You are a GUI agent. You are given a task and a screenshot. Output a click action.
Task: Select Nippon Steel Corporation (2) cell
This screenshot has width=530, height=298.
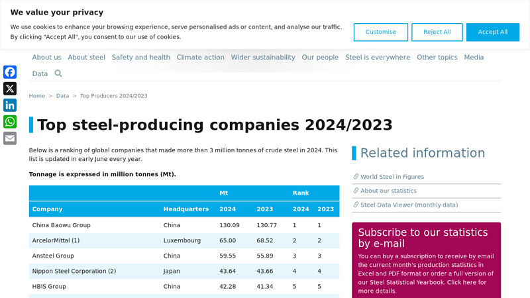[x=74, y=271]
